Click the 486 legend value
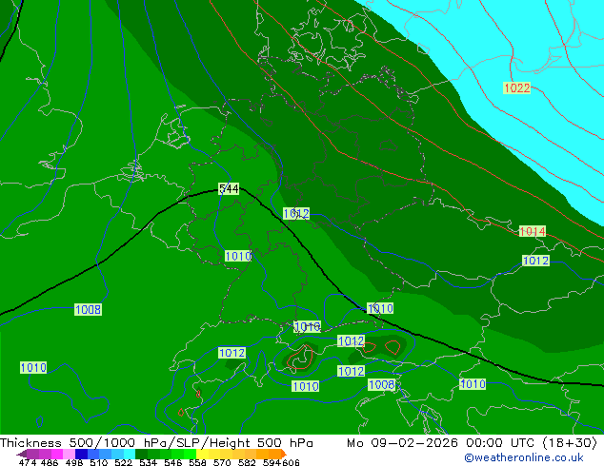This screenshot has width=604, height=466. (50, 462)
